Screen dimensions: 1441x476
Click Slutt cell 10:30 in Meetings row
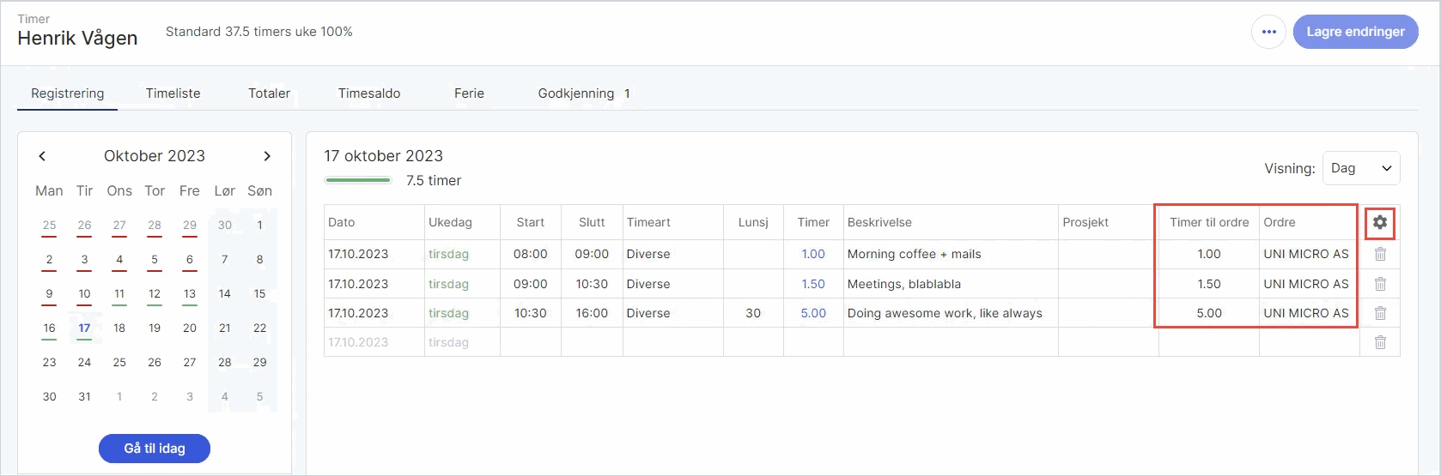coord(592,284)
